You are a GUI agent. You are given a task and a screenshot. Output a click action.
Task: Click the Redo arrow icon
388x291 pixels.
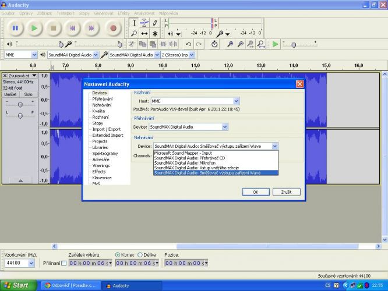199,44
